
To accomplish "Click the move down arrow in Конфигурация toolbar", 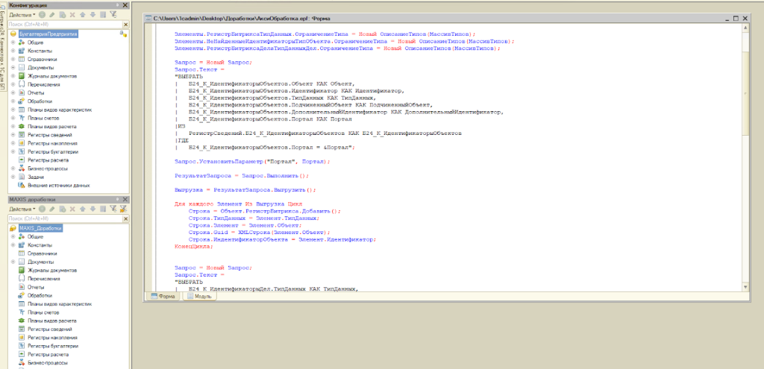I will tap(92, 14).
